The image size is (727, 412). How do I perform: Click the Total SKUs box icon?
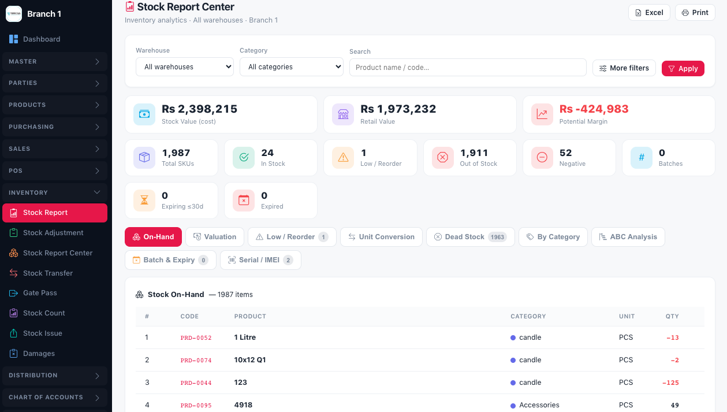click(x=144, y=158)
